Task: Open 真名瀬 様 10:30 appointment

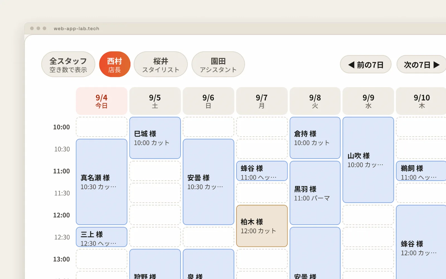Action: click(x=101, y=182)
